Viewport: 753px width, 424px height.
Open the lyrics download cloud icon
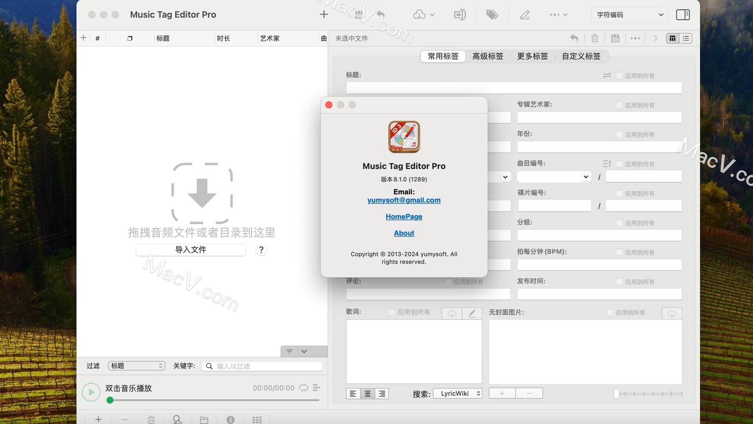click(452, 313)
